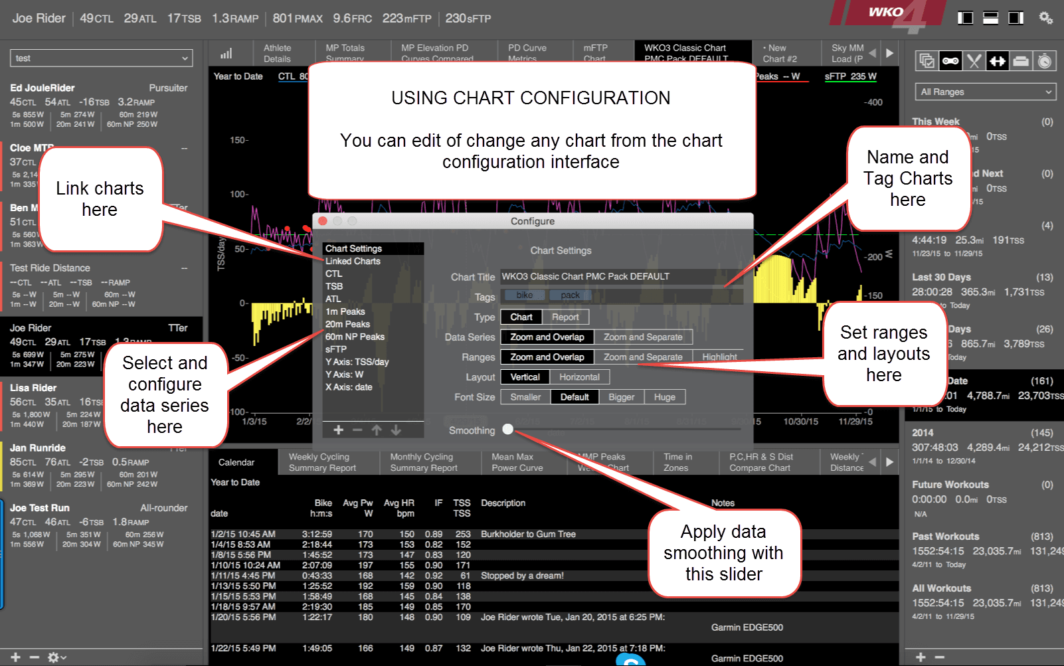Select the Last 30 Days range
Image resolution: width=1064 pixels, height=666 pixels.
(x=983, y=291)
